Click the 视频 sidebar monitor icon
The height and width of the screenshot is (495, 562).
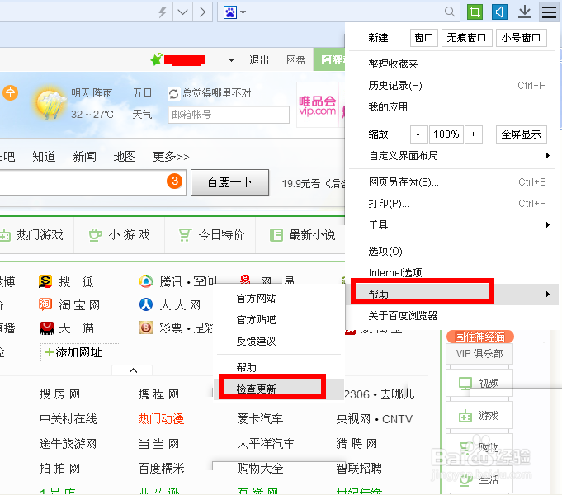point(465,384)
